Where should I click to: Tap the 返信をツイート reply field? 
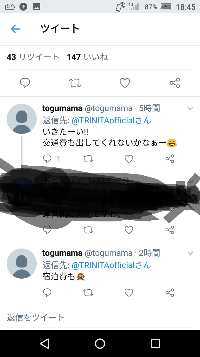[100, 317]
